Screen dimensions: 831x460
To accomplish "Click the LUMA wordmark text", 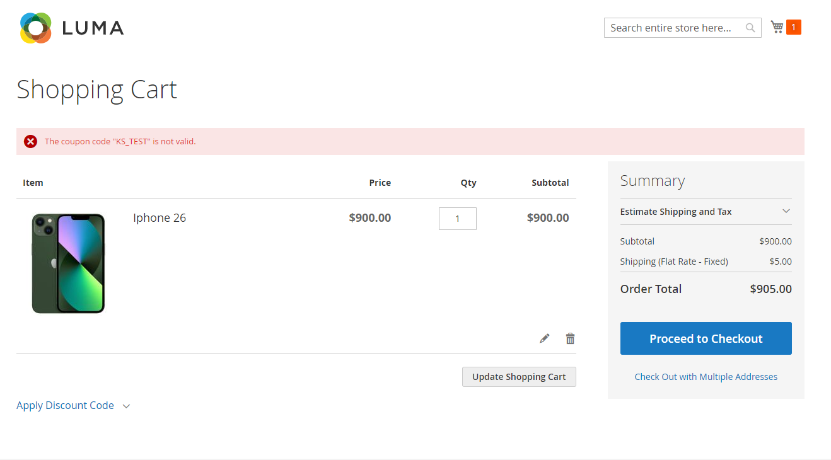I will point(93,28).
